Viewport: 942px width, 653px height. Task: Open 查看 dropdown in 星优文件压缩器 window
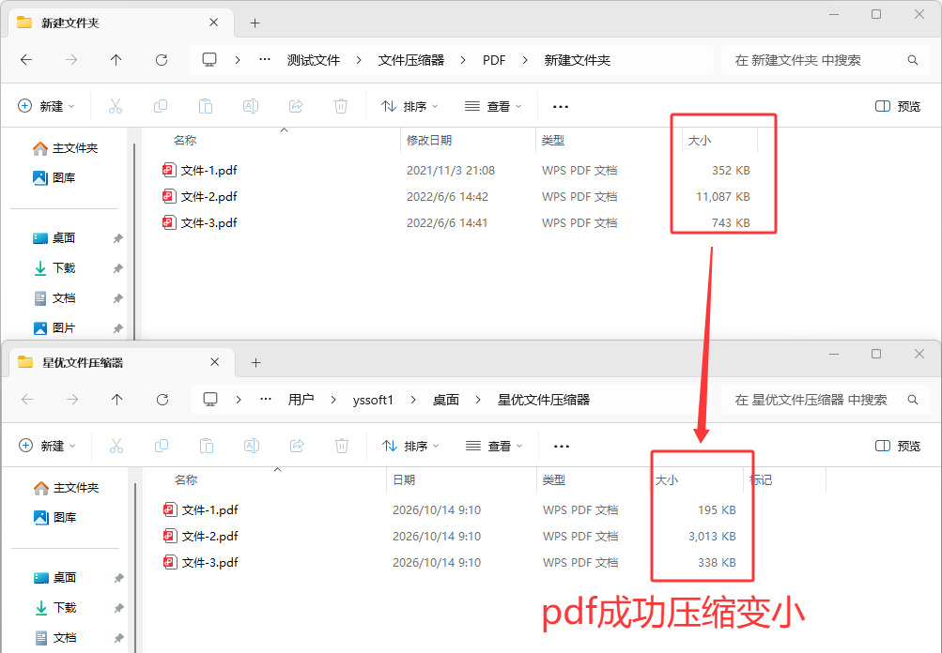click(x=494, y=446)
